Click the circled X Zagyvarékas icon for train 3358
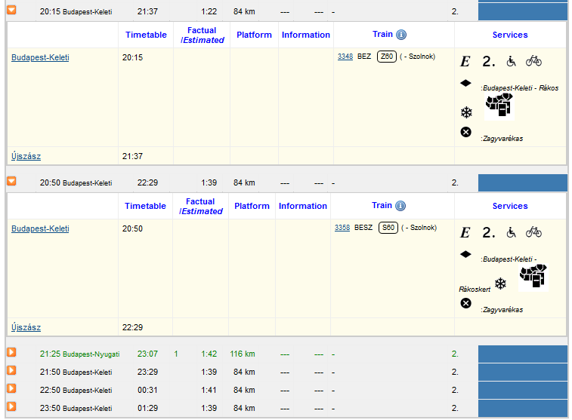This screenshot has height=420, width=572. (466, 303)
